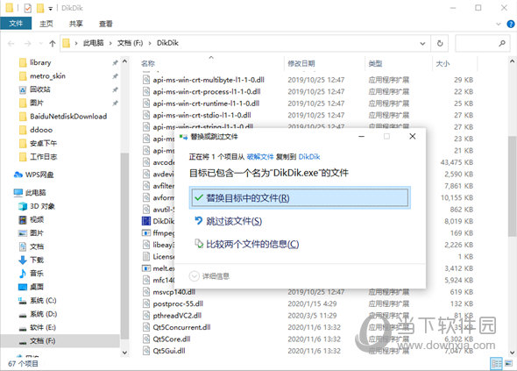Open the 文件 ribbon tab

coord(16,24)
